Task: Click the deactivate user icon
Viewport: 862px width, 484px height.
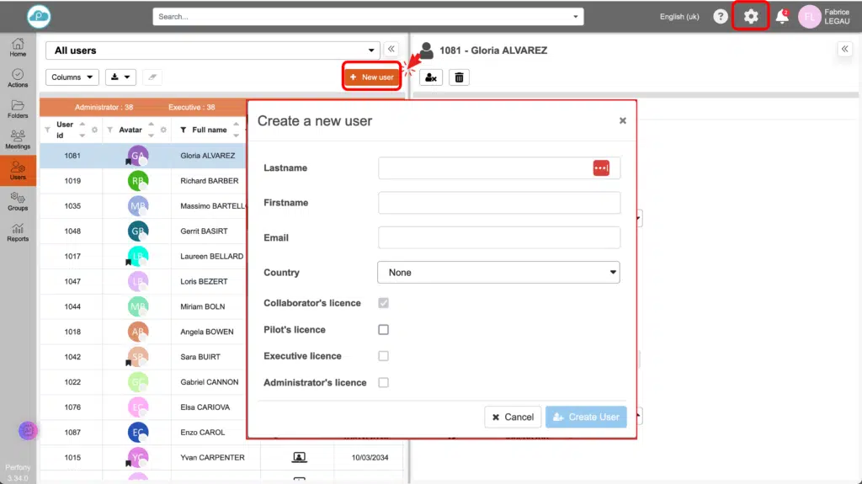Action: tap(431, 77)
